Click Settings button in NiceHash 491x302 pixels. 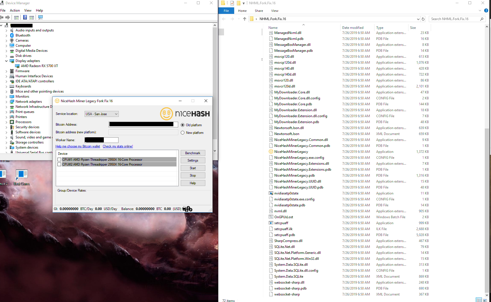point(193,160)
